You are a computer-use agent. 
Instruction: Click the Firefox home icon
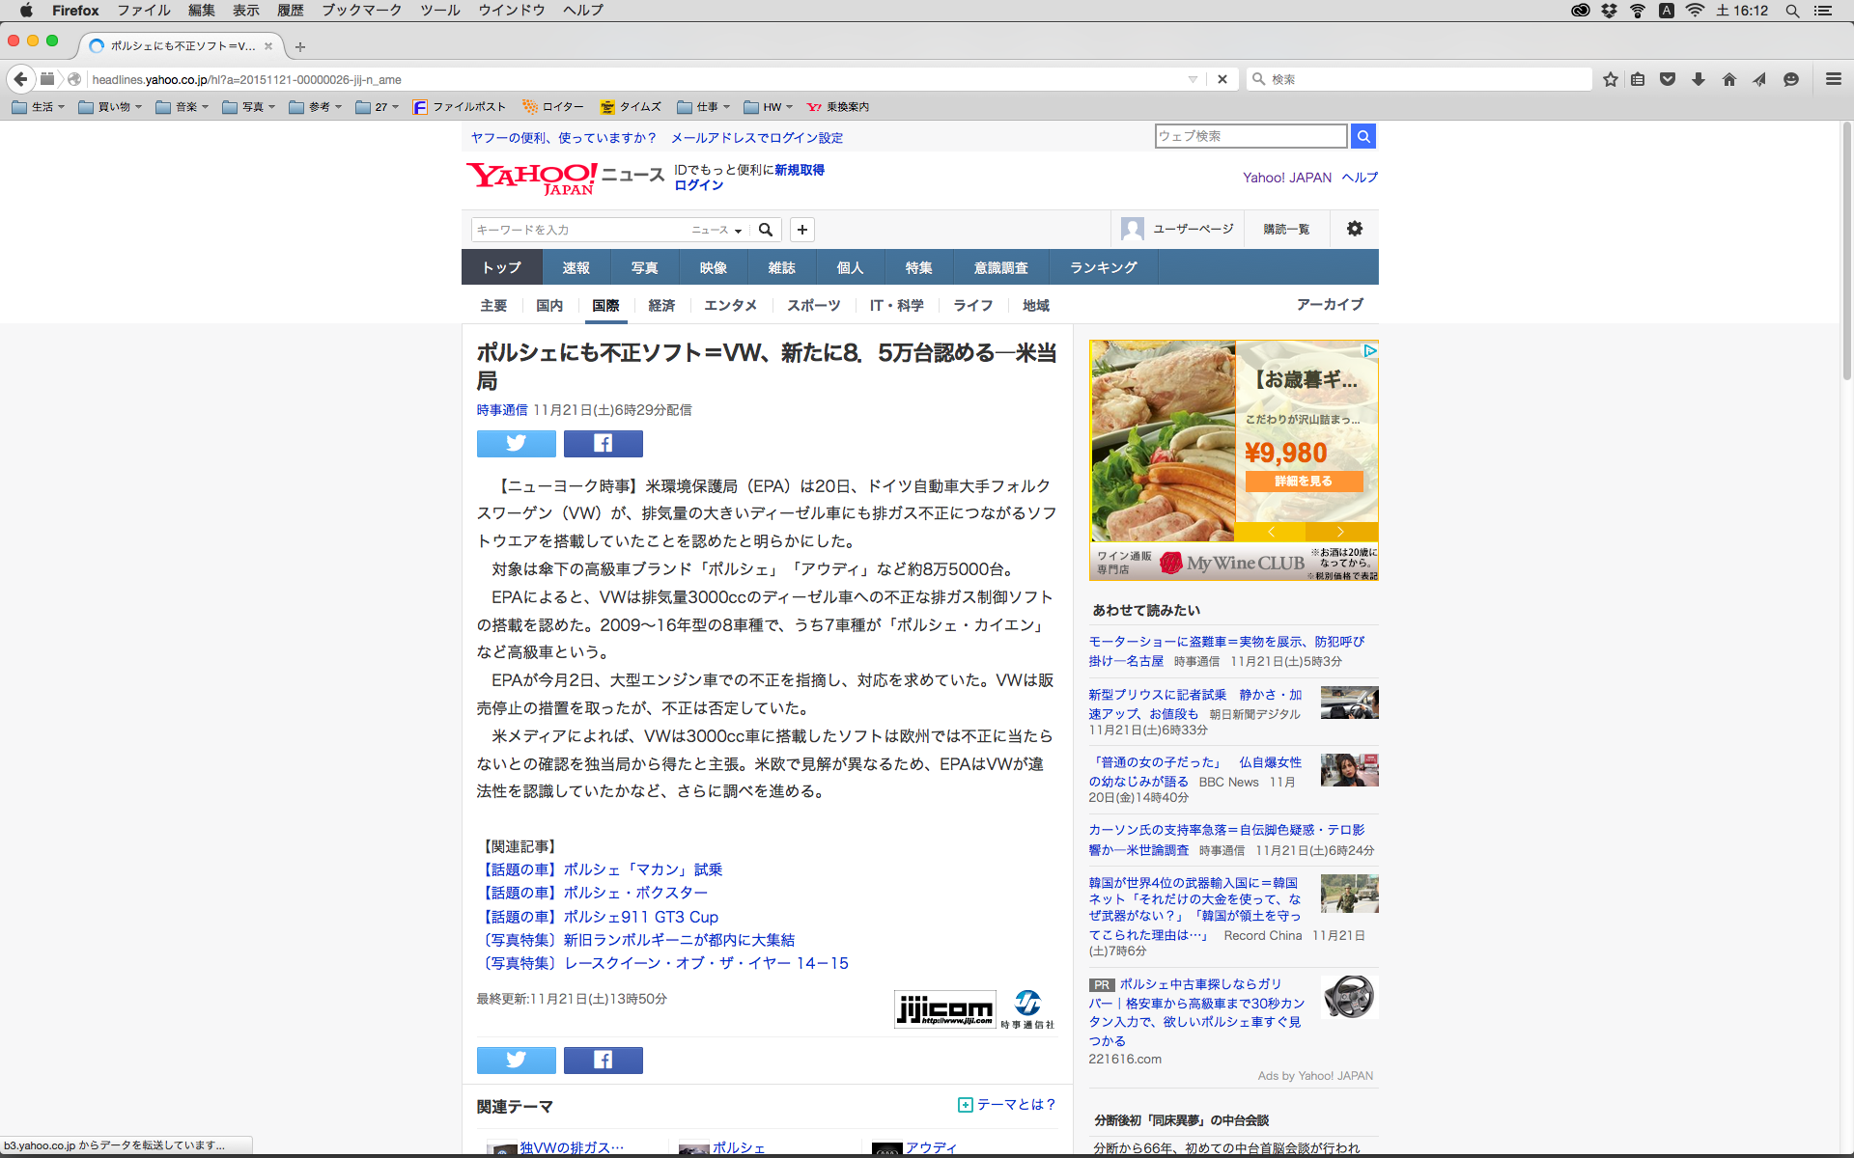pos(1728,79)
